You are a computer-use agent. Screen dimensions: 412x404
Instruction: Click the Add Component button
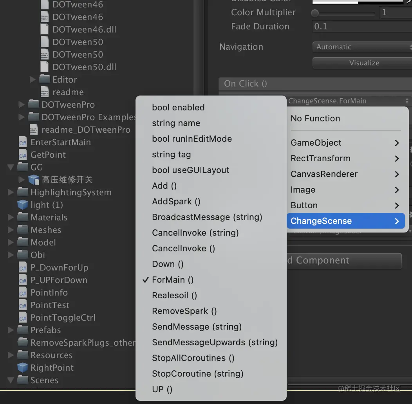[344, 261]
